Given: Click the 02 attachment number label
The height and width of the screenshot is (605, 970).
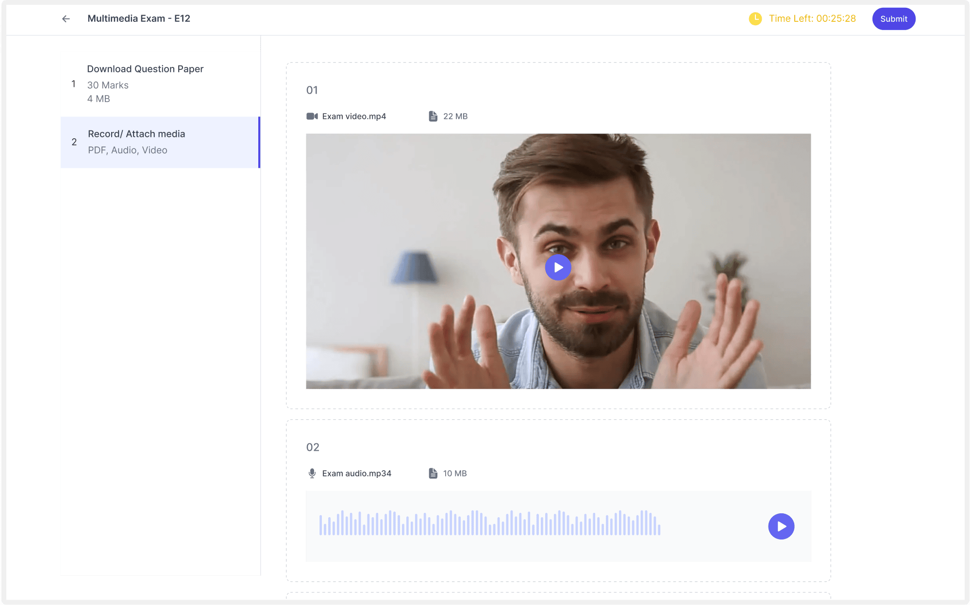Looking at the screenshot, I should pyautogui.click(x=313, y=447).
